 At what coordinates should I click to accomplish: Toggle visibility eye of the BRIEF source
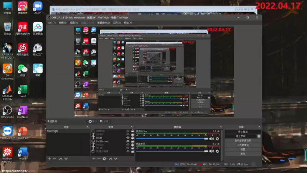click(x=128, y=138)
